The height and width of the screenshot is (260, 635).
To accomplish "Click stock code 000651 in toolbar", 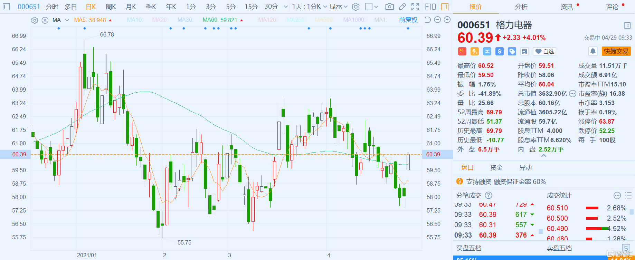I will click(29, 7).
